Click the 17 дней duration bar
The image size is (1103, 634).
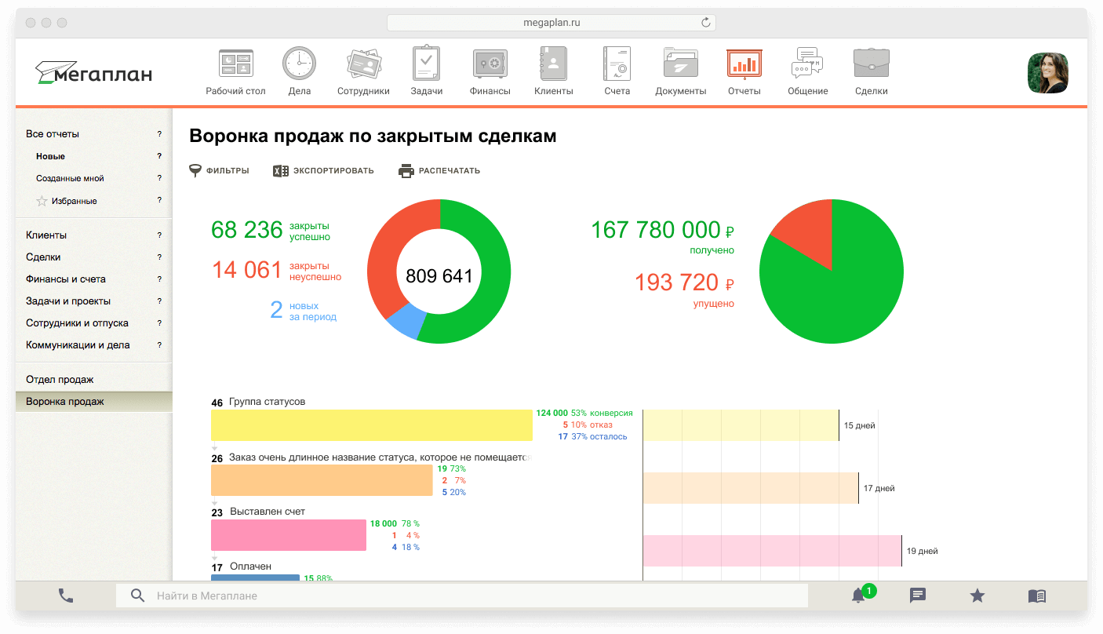click(751, 488)
